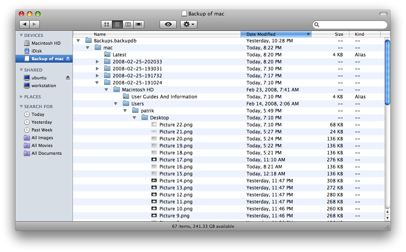Collapse the Desktop folder

click(135, 117)
